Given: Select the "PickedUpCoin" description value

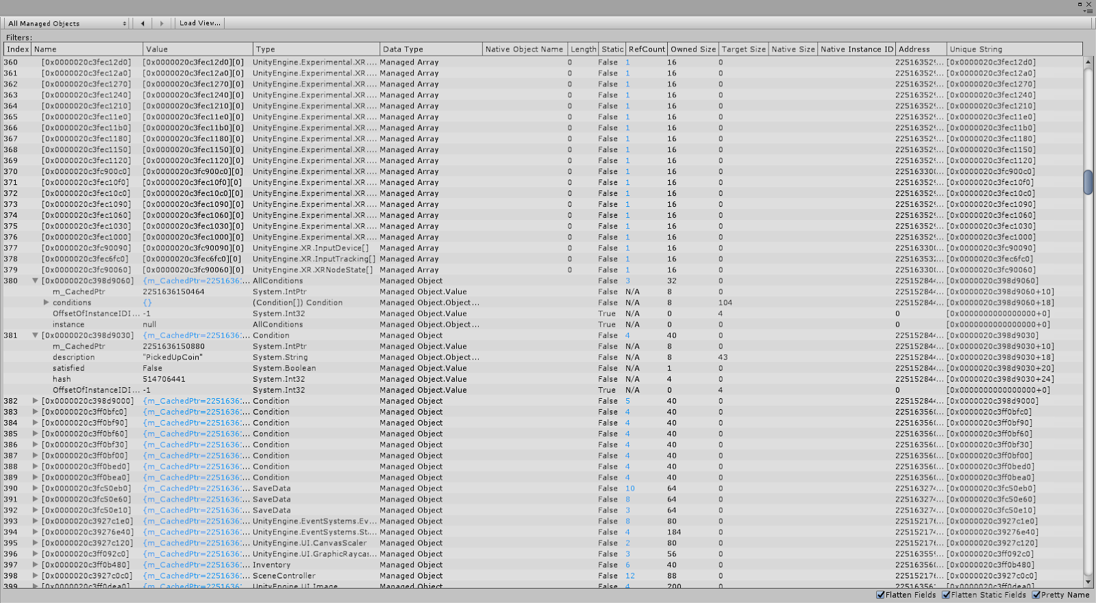Looking at the screenshot, I should point(173,357).
